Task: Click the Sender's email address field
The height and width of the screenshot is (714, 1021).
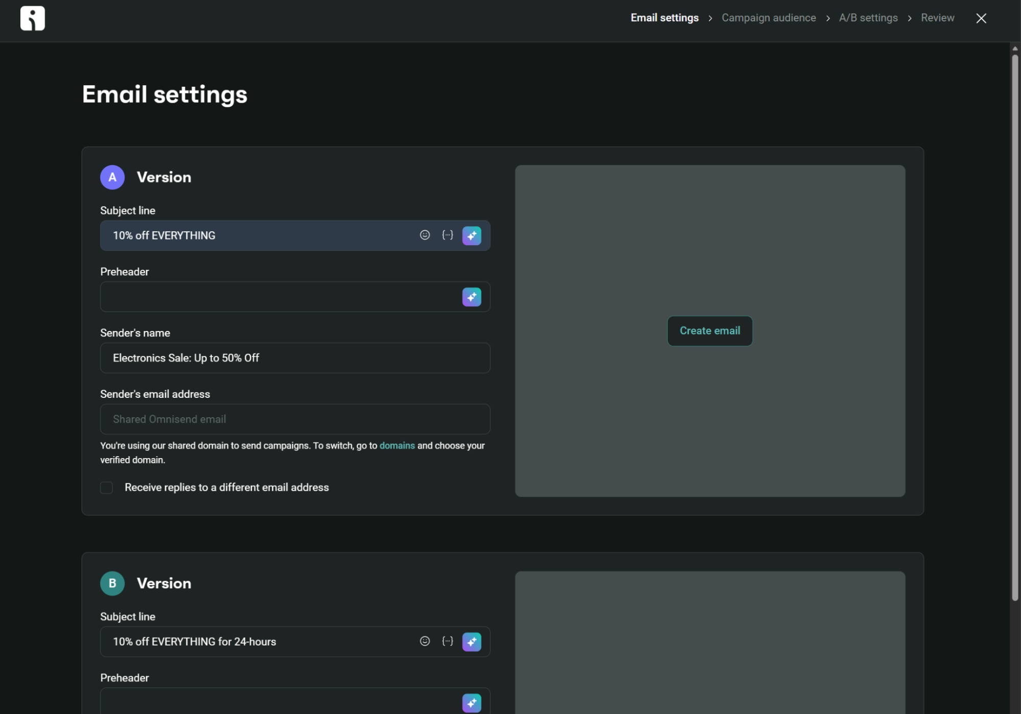Action: [x=295, y=419]
